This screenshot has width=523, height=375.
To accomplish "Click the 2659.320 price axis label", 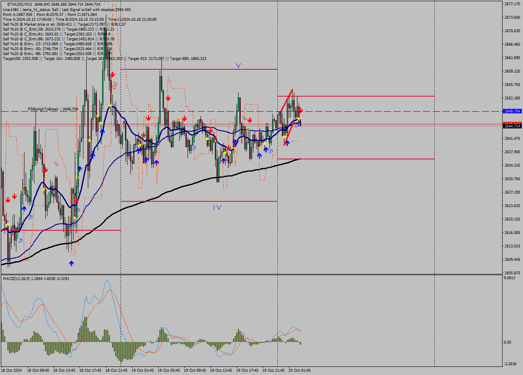I will 512,71.
